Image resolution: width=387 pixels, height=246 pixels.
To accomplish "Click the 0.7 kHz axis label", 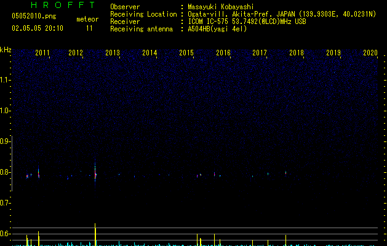I will (5, 203).
